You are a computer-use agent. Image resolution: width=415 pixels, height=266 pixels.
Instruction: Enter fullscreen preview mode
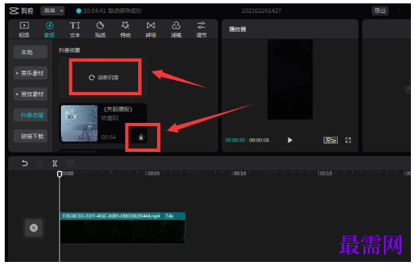tap(348, 140)
